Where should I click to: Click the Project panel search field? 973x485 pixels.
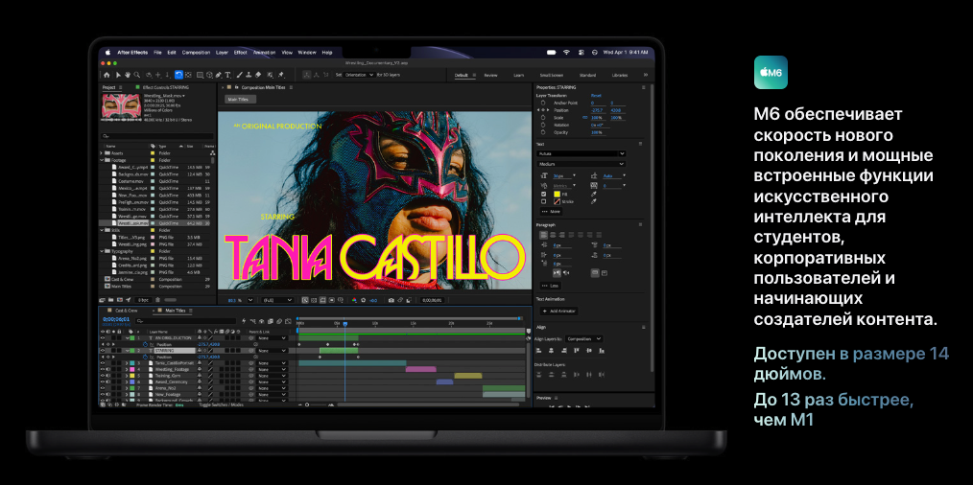pyautogui.click(x=157, y=136)
